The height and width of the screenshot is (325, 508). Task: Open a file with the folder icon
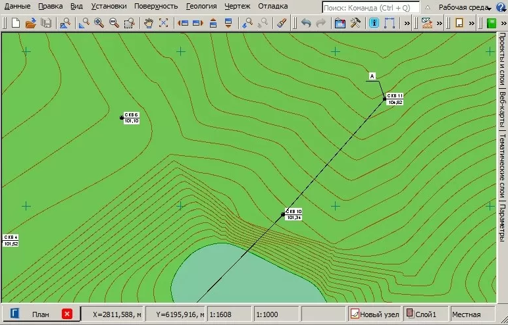click(x=30, y=22)
